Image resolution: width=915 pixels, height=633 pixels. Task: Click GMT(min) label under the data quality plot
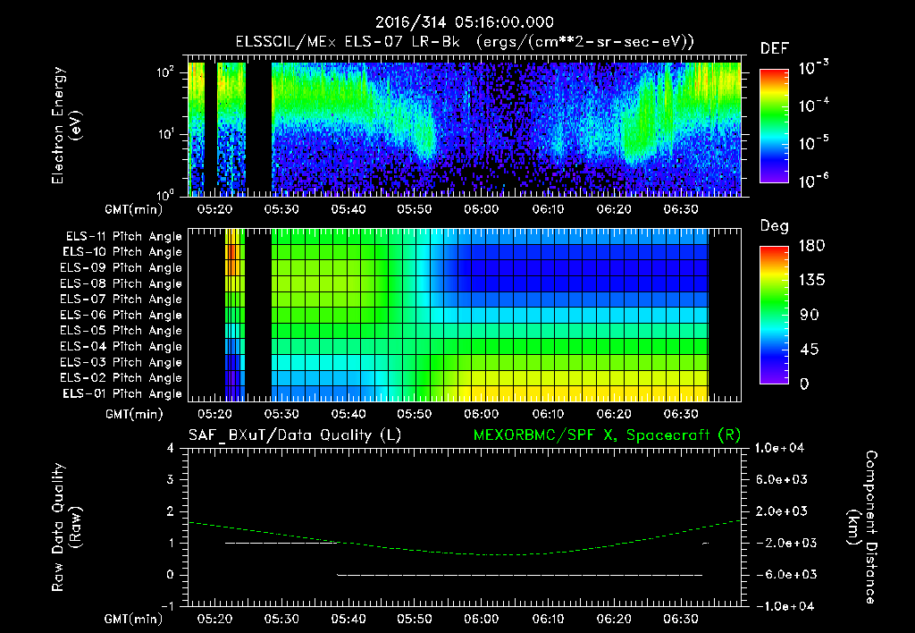(134, 619)
